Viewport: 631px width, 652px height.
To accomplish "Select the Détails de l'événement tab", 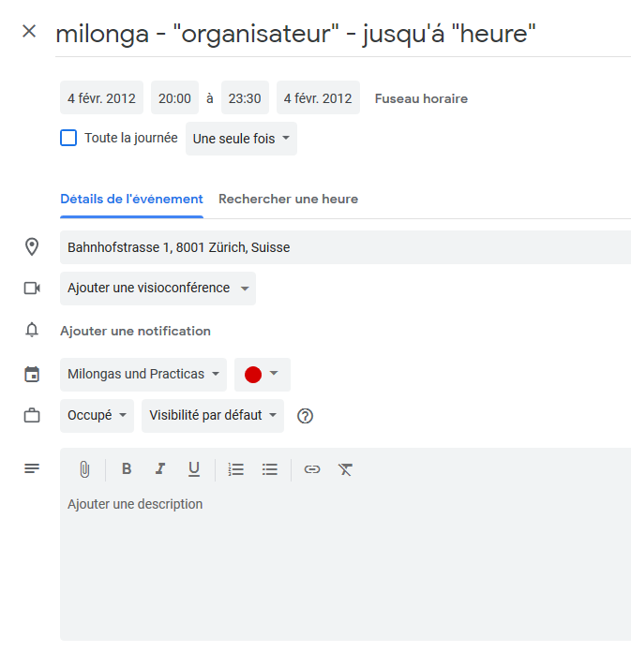I will [x=131, y=200].
